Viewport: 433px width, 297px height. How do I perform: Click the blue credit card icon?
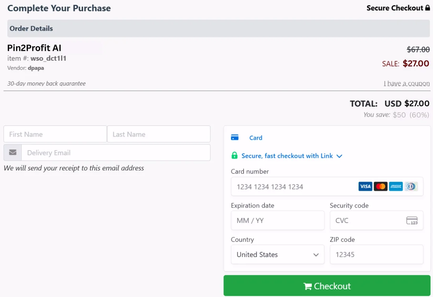[x=235, y=137]
